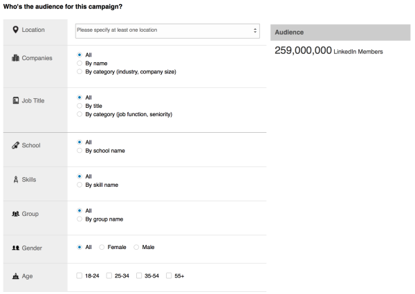The height and width of the screenshot is (294, 415).
Task: Tick the 55+ age checkbox
Action: (169, 276)
